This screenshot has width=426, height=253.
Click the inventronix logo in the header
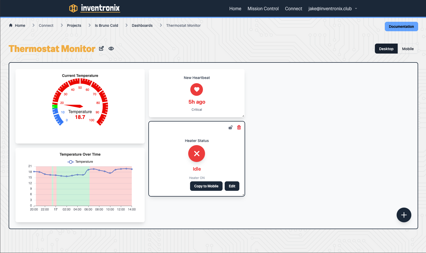click(94, 8)
